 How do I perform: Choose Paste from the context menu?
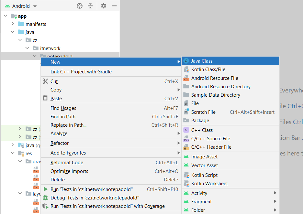[56, 99]
